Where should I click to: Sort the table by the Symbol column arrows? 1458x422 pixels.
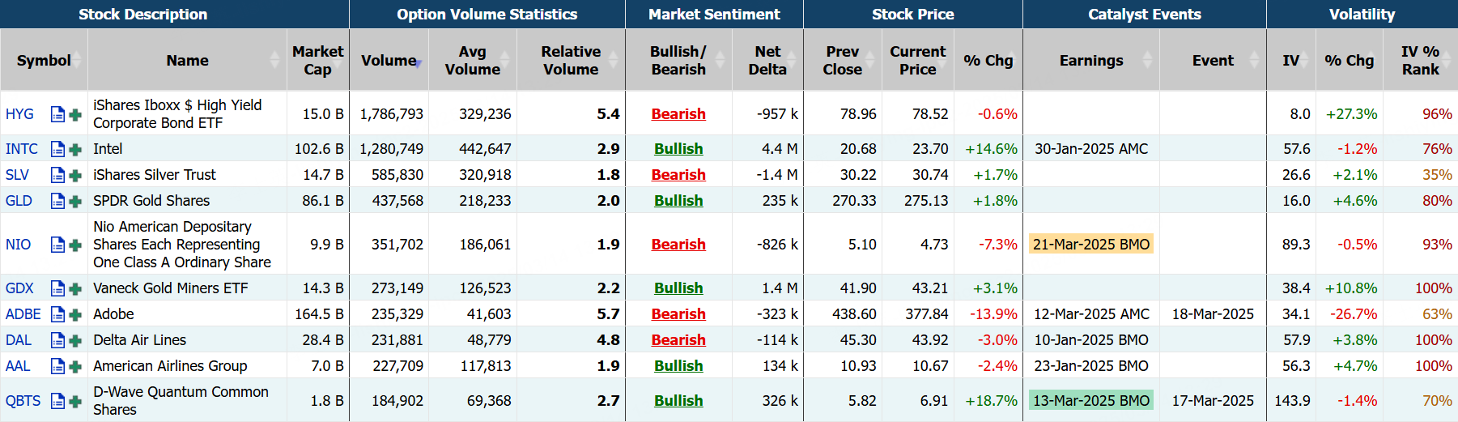point(78,60)
